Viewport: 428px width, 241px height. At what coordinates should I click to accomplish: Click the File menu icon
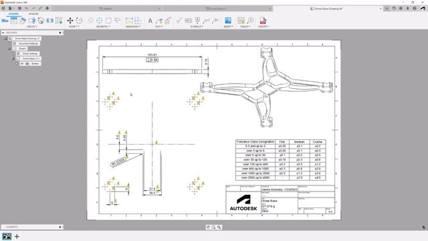pyautogui.click(x=10, y=9)
